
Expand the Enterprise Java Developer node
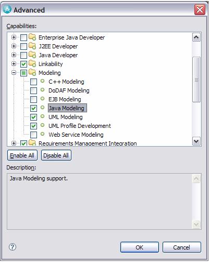point(14,37)
